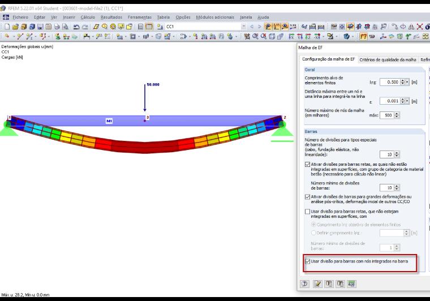The height and width of the screenshot is (301, 430).
Task: Uncheck 'Usar divisão para barras com nós integrados'
Action: pyautogui.click(x=307, y=261)
